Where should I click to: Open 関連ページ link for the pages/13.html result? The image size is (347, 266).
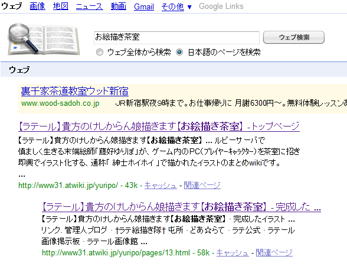click(x=274, y=253)
